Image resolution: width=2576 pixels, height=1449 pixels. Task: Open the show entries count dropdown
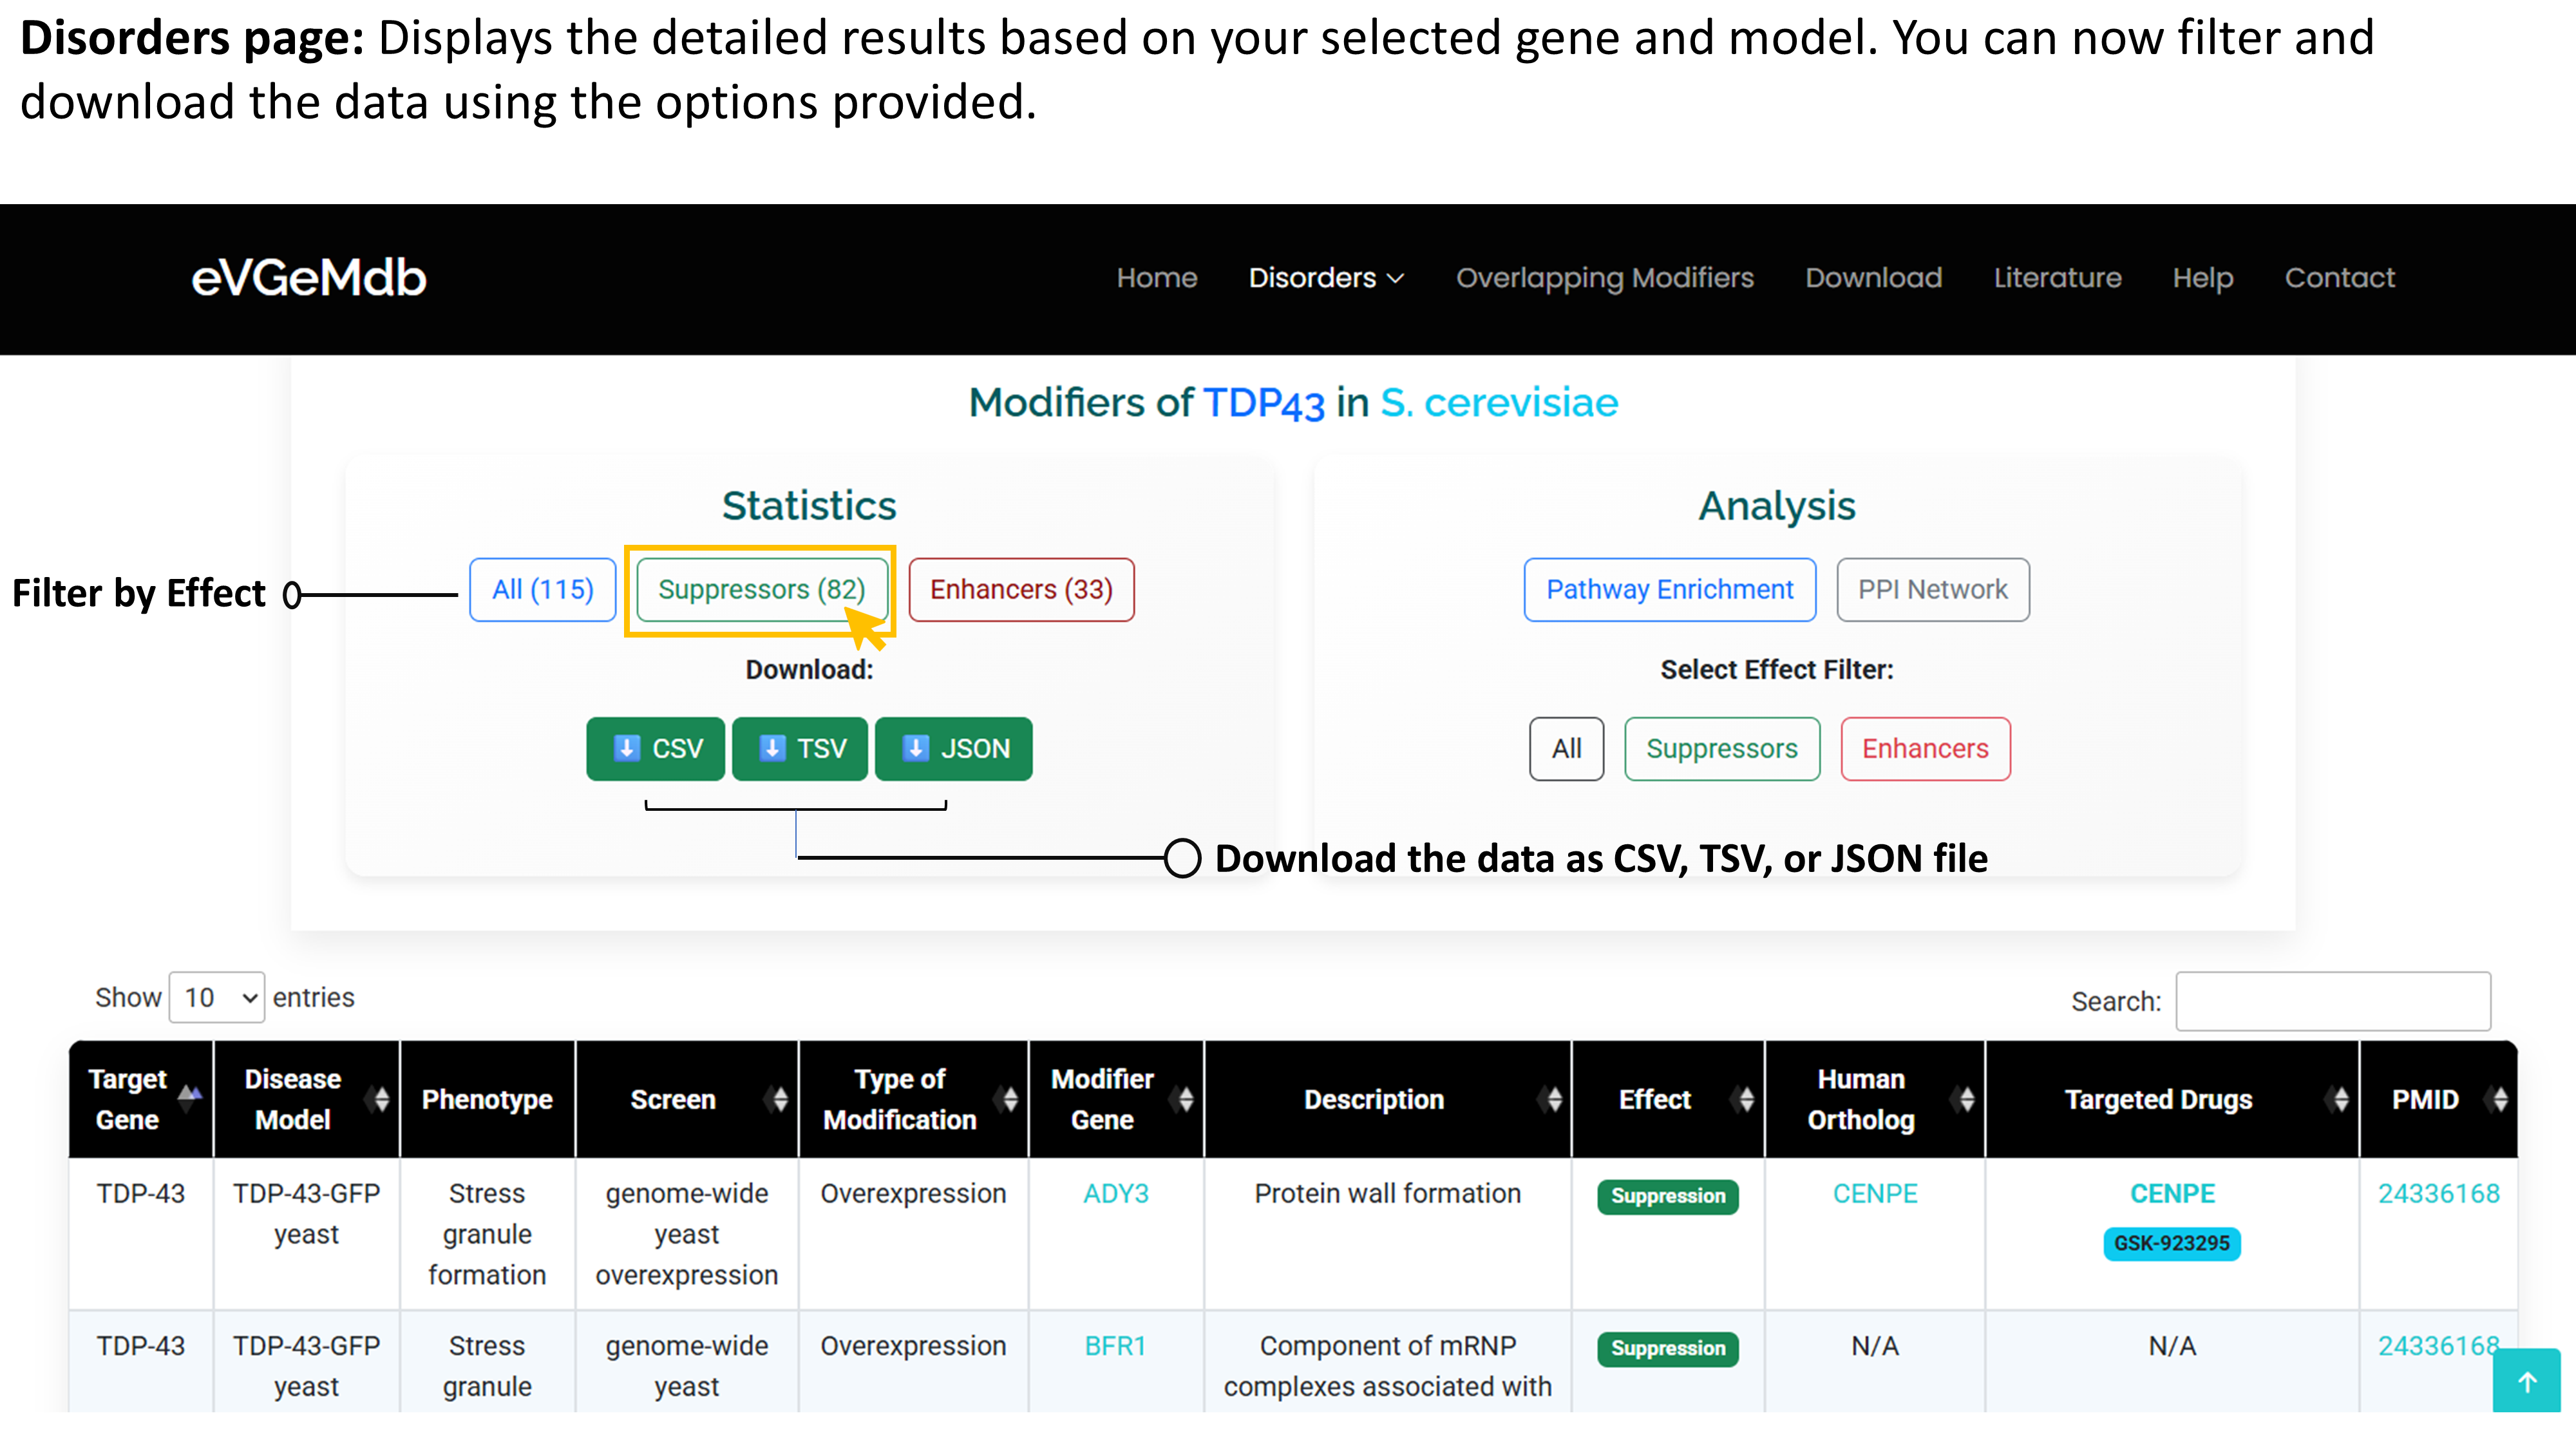217,997
